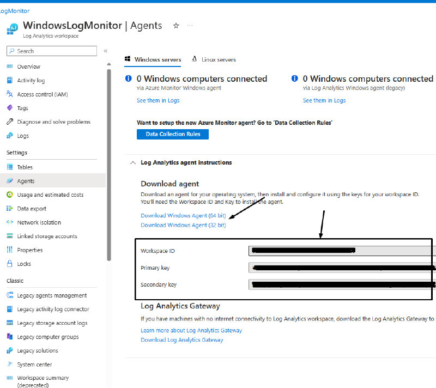Click the Usage and estimated costs icon

pos(9,195)
